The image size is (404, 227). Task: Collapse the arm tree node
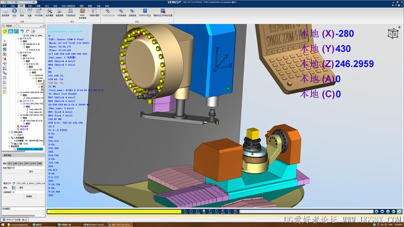19,101
